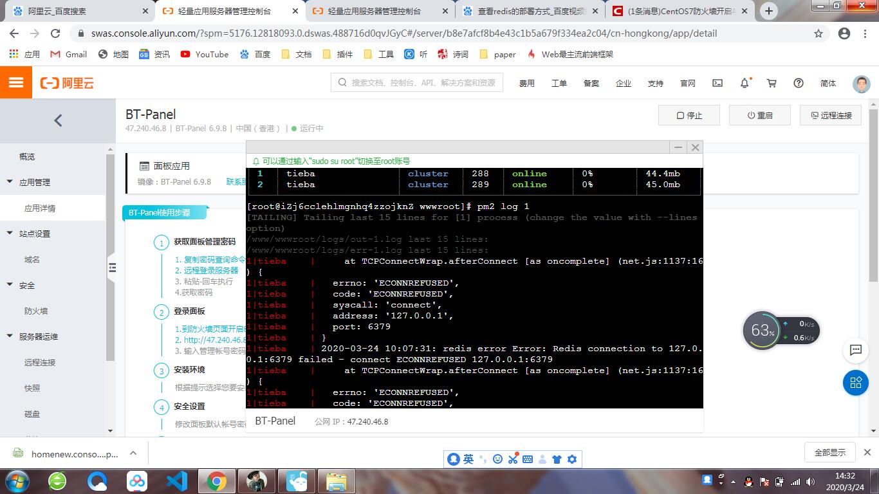Open Chrome from the taskbar
The height and width of the screenshot is (494, 879).
pos(216,481)
